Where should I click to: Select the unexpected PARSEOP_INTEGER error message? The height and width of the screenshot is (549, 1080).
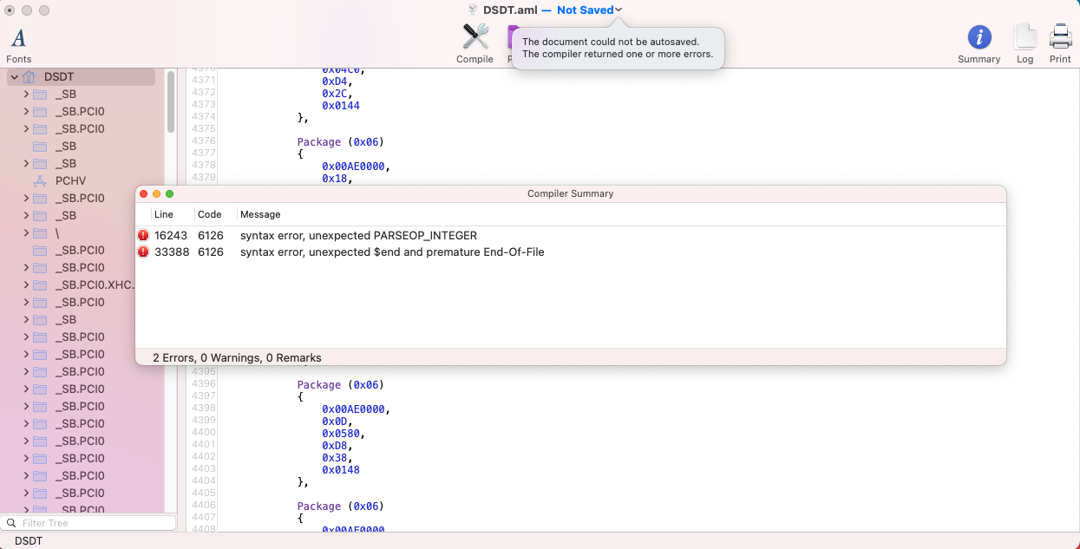click(x=358, y=236)
